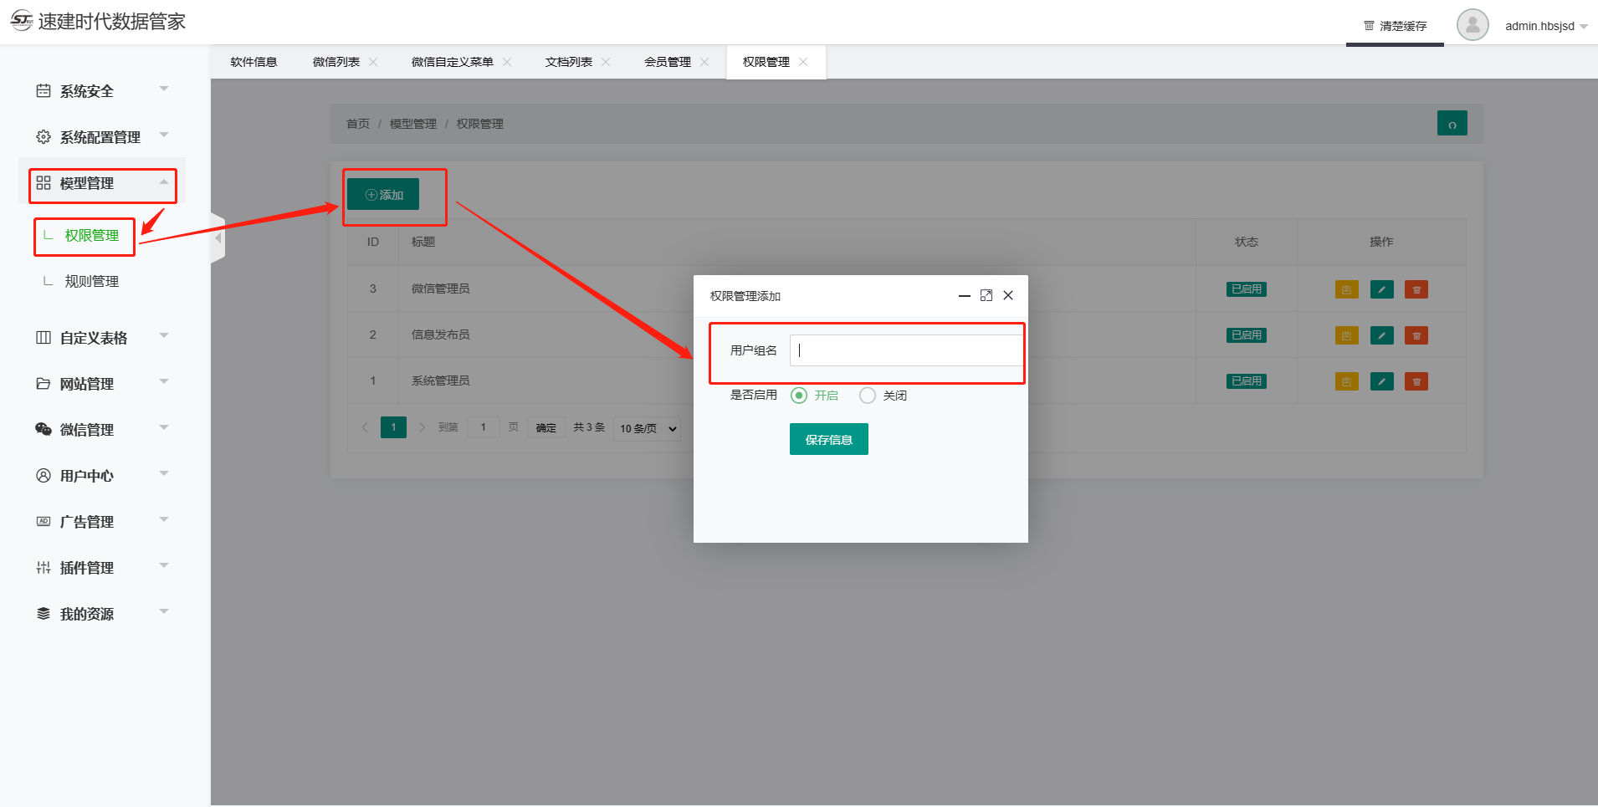Switch to the 微信列表 tab
Image resolution: width=1598 pixels, height=807 pixels.
pyautogui.click(x=336, y=62)
